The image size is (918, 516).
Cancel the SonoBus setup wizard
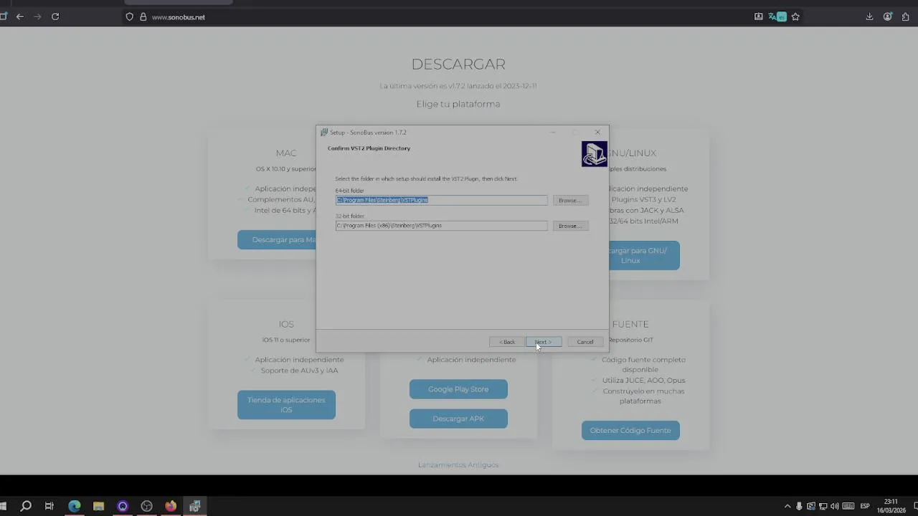[x=585, y=342]
